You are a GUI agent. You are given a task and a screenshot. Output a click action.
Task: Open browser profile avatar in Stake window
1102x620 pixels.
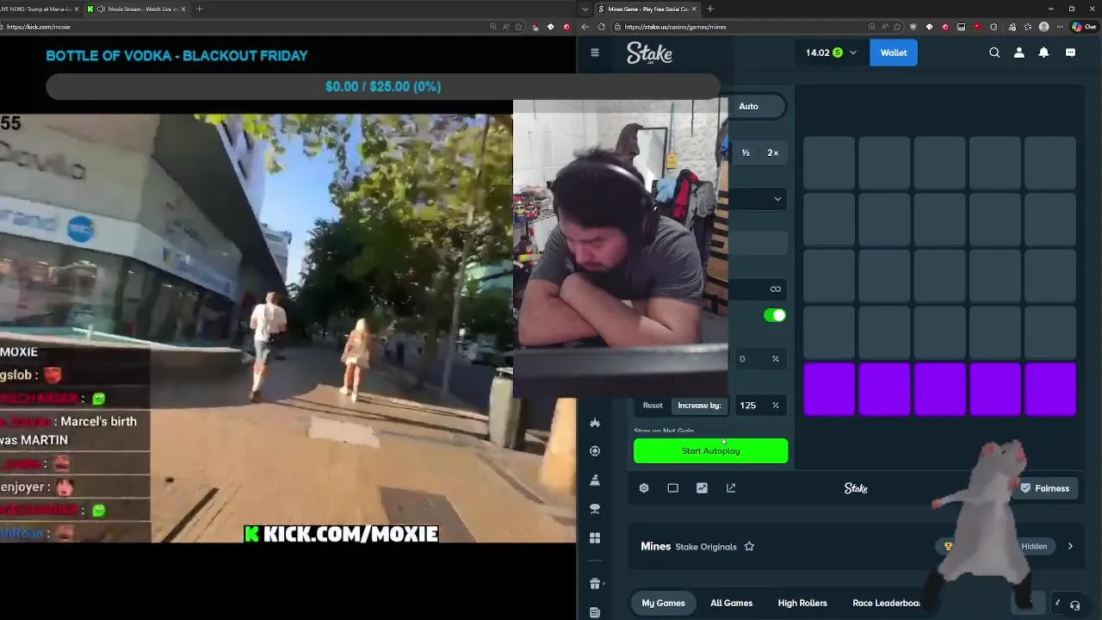pos(1044,27)
